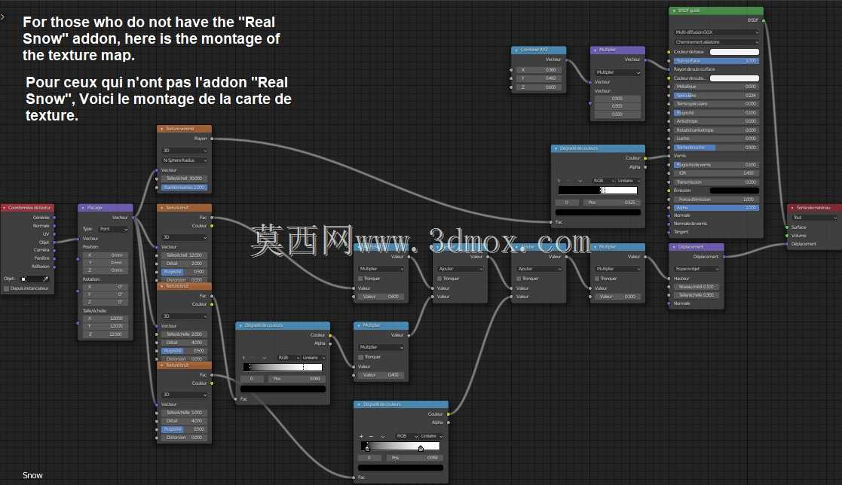Click Couleur output socket of bottom color ramp
Image resolution: width=842 pixels, height=485 pixels.
(x=449, y=414)
